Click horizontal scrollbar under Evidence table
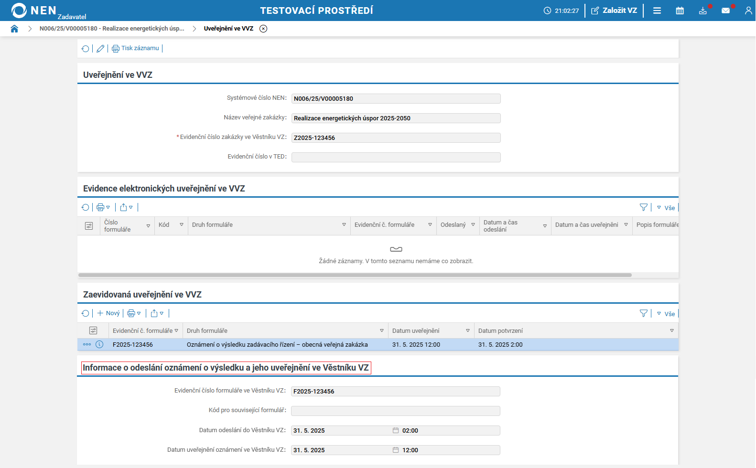The height and width of the screenshot is (468, 756). tap(355, 275)
